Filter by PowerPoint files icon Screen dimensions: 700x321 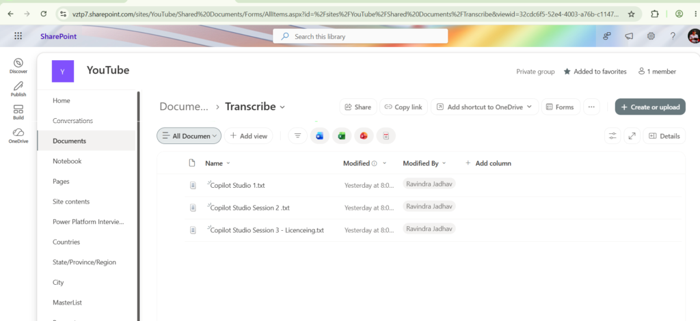(x=364, y=136)
